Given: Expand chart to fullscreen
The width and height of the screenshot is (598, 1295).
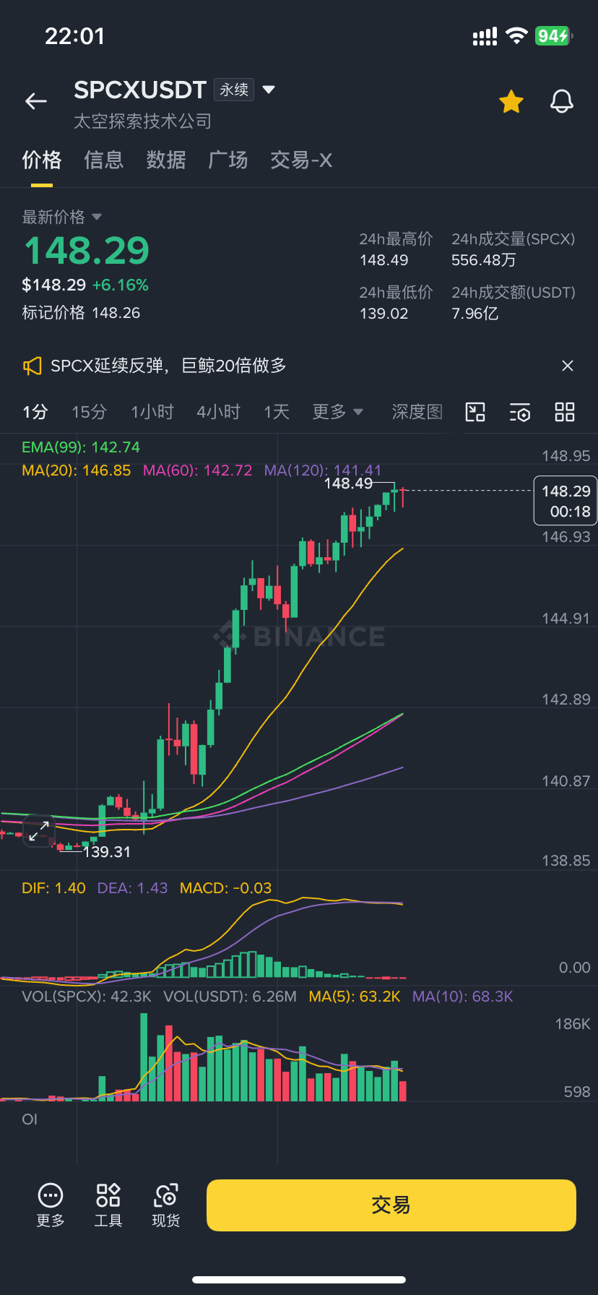Looking at the screenshot, I should tap(39, 830).
